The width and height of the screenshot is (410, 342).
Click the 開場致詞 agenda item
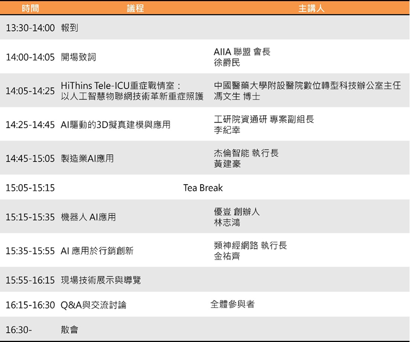(79, 57)
